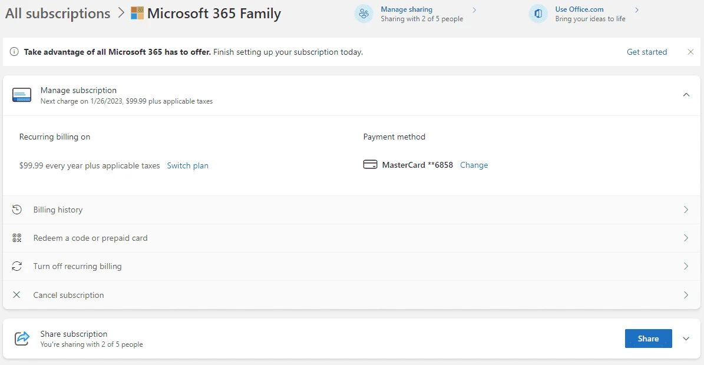Open the Turn off recurring billing row
Viewport: 704px width, 365px height.
point(352,266)
